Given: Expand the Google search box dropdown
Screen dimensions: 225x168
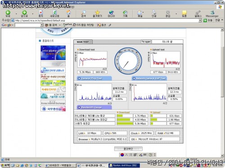Looking at the screenshot, I should (42, 25).
